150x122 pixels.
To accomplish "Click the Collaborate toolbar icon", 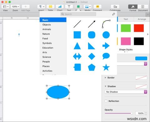I will [x=115, y=7].
